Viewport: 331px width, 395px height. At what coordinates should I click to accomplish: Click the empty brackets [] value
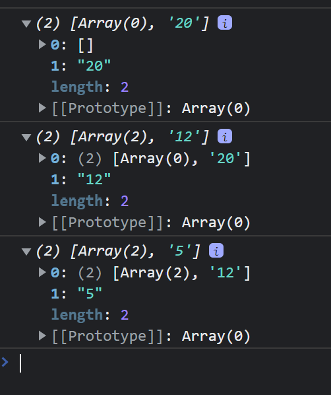tap(86, 46)
